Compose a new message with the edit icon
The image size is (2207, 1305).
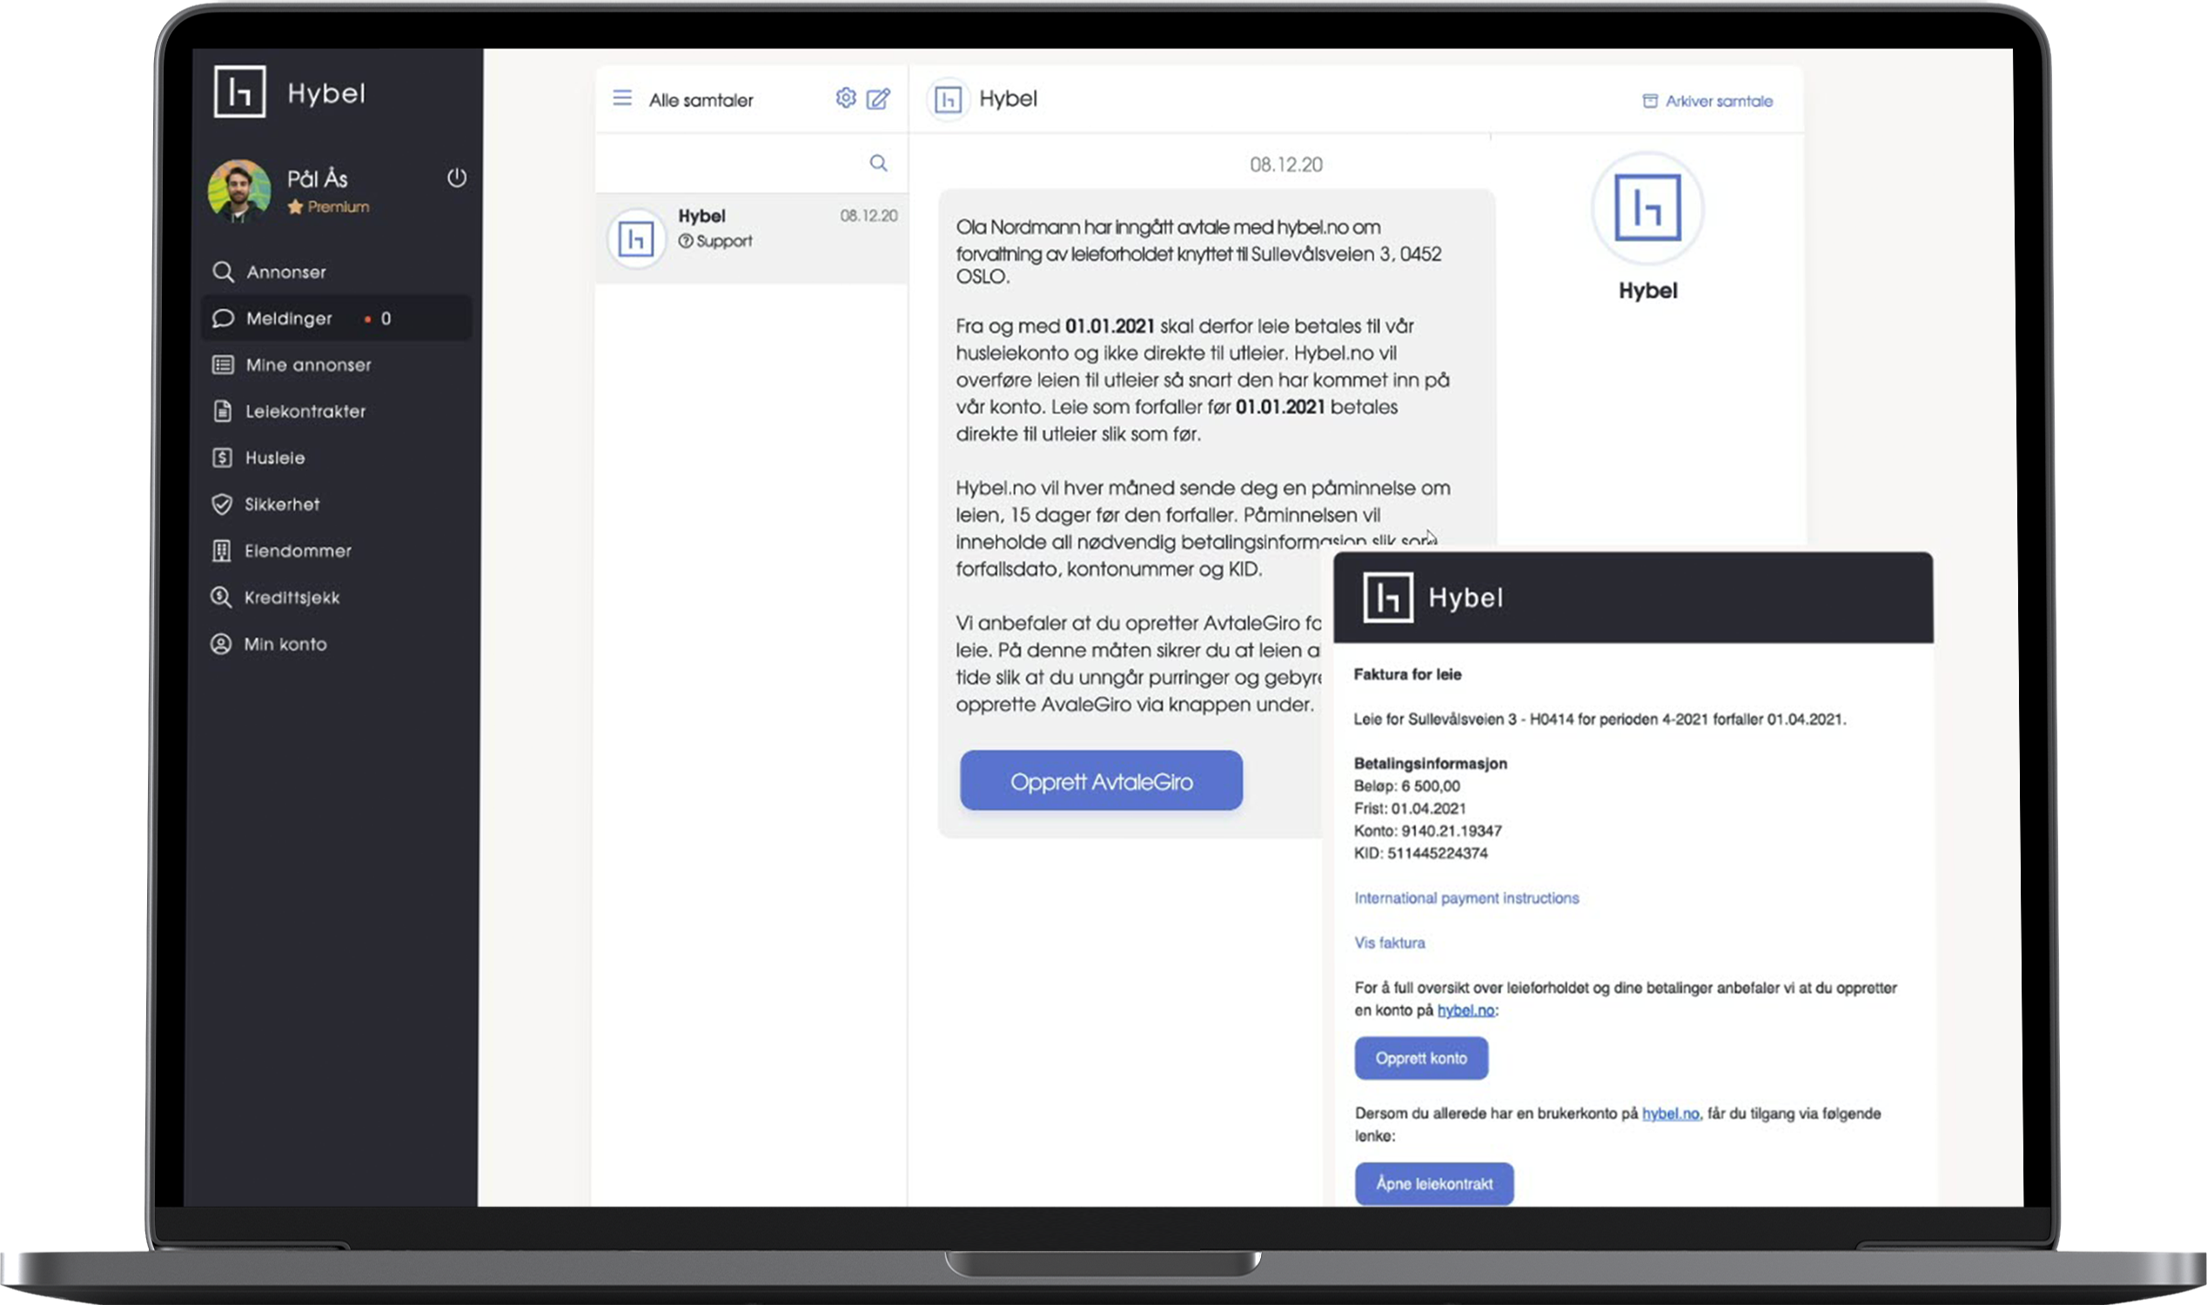pos(878,98)
